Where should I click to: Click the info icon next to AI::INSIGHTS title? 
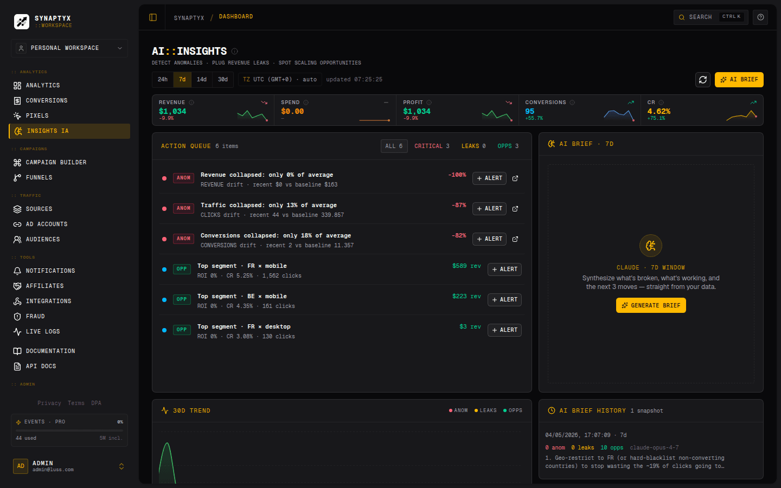pos(235,52)
